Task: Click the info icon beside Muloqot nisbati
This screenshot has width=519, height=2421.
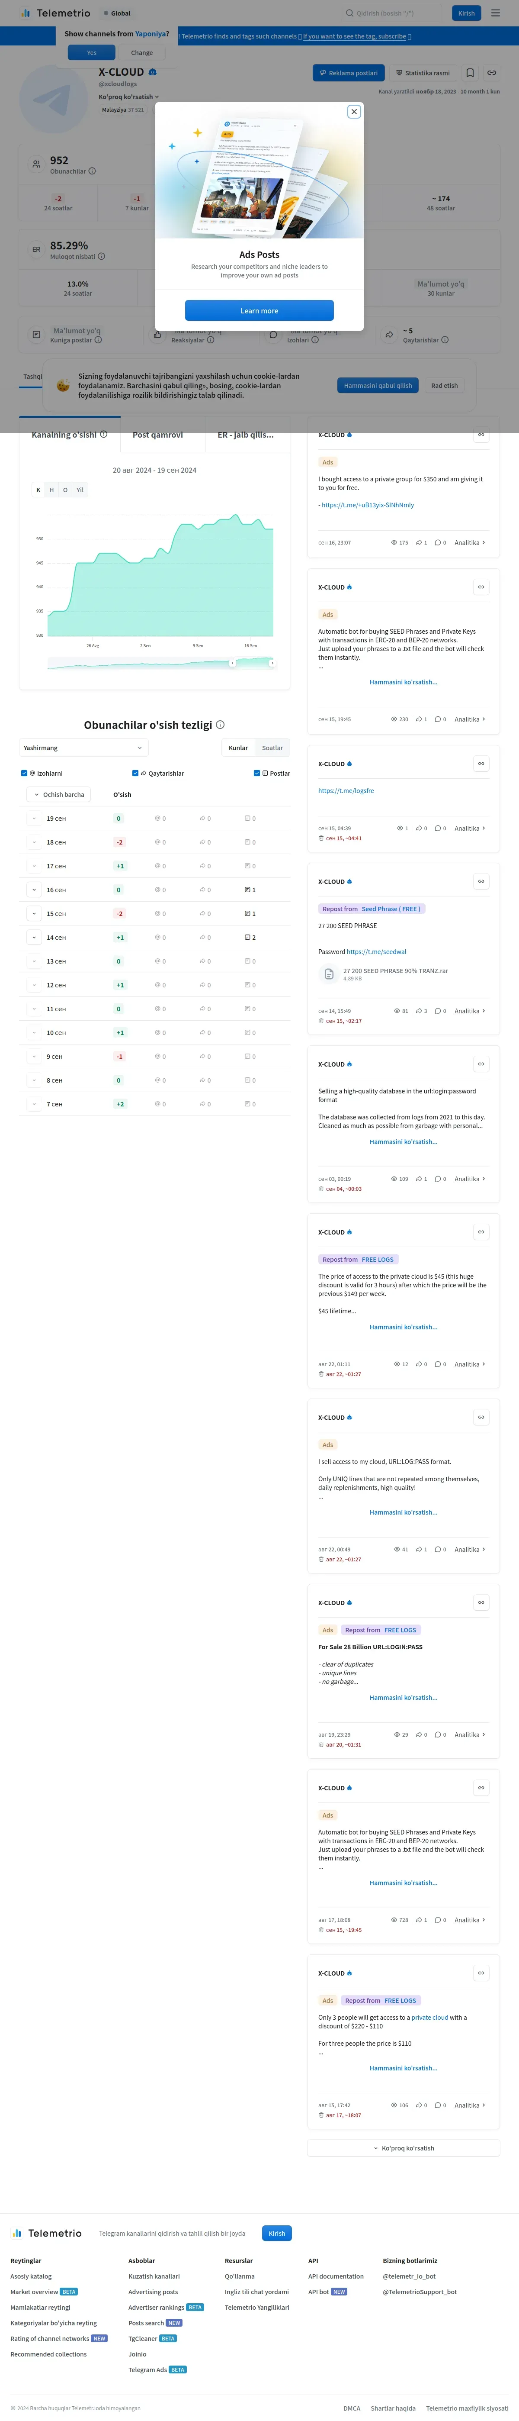Action: tap(101, 256)
